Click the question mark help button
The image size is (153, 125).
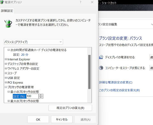coord(81,2)
